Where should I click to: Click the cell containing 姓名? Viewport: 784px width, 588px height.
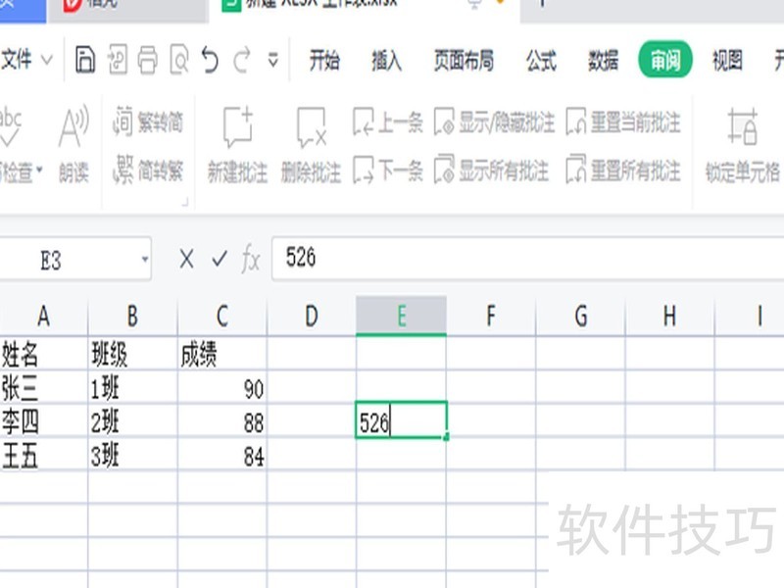pos(44,354)
